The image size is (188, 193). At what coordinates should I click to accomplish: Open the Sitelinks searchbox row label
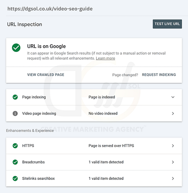point(39,178)
